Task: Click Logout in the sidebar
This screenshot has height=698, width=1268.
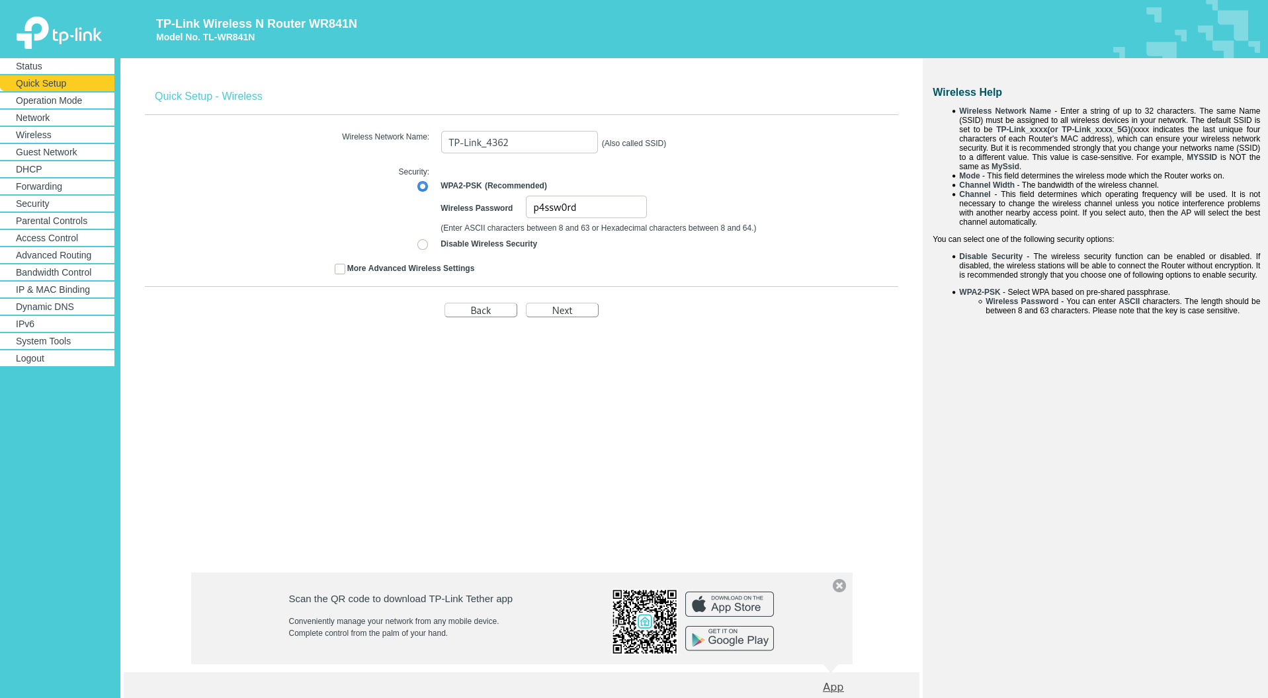Action: coord(58,358)
